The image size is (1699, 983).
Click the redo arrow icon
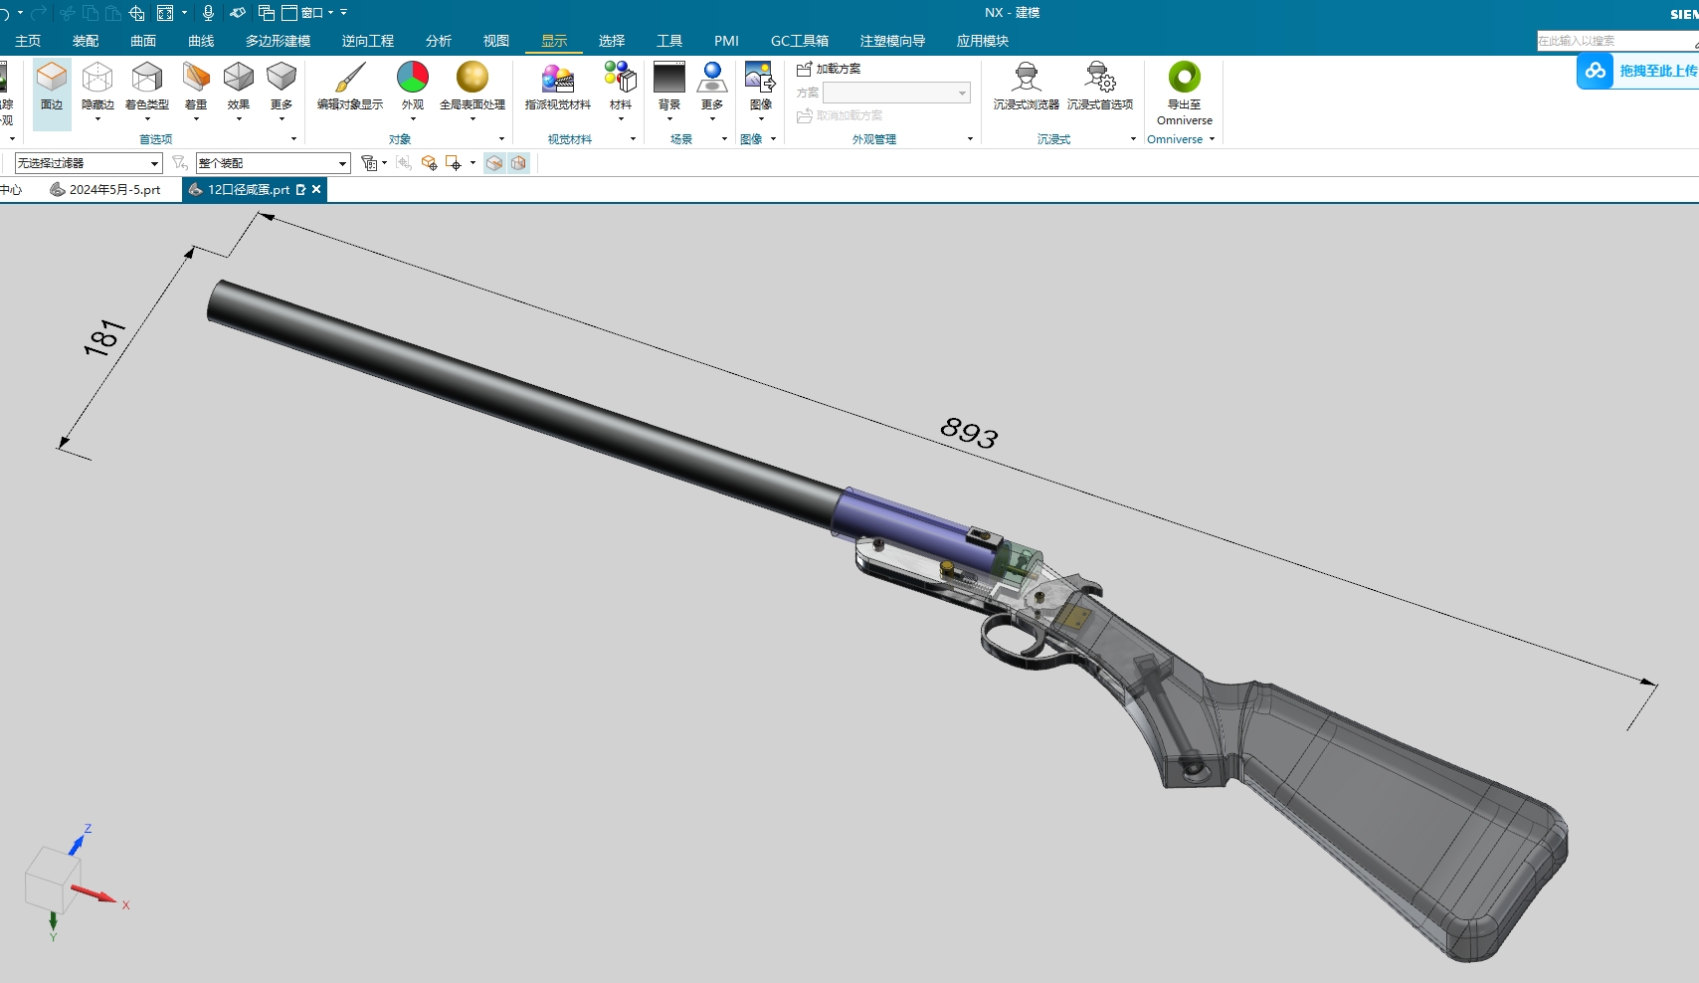click(38, 13)
